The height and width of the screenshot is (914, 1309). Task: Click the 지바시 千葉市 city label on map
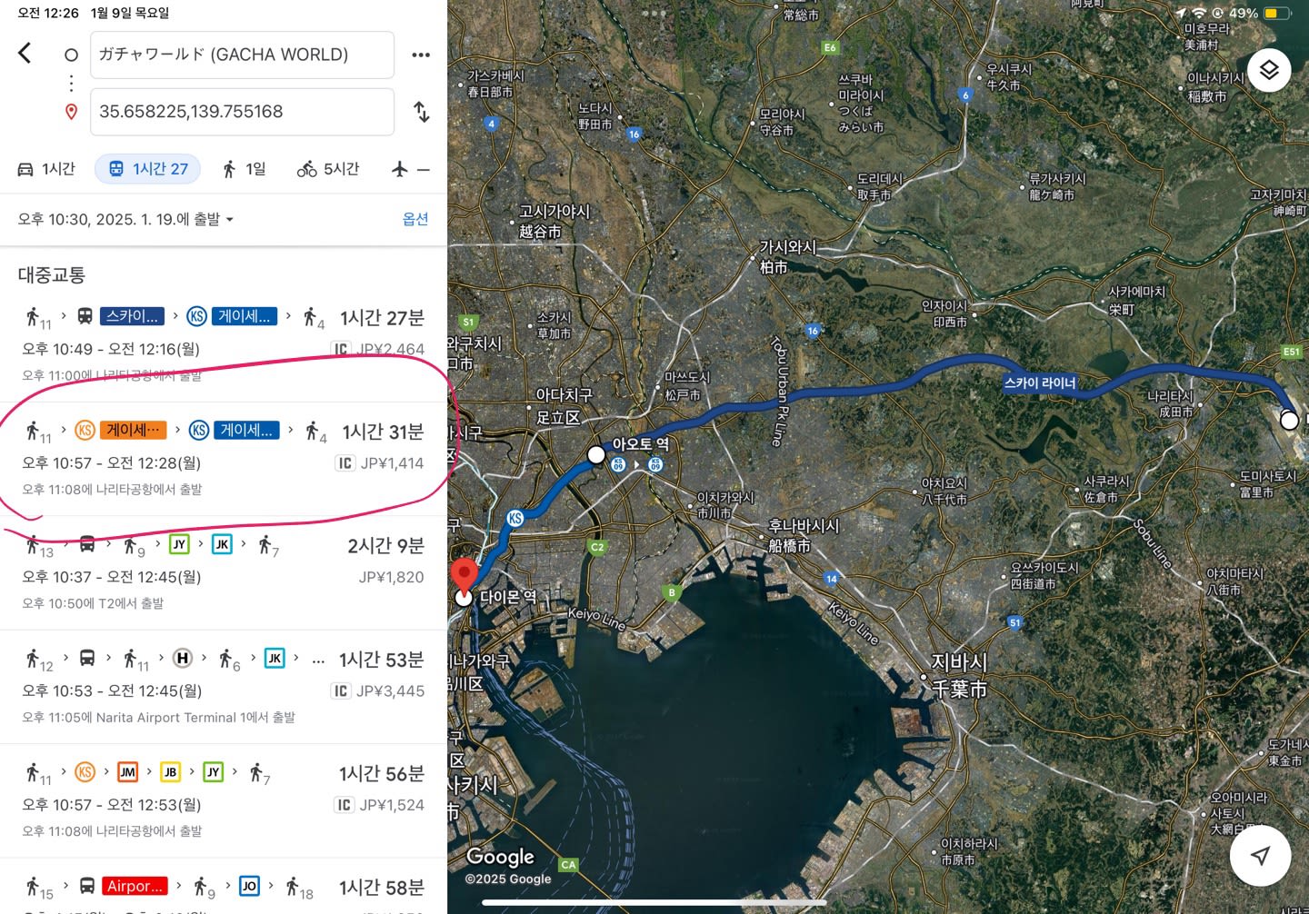(959, 676)
